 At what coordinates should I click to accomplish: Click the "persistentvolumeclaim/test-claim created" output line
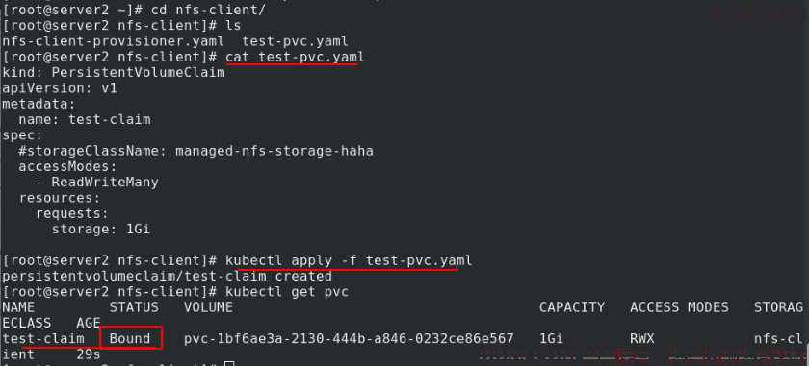[x=168, y=277]
